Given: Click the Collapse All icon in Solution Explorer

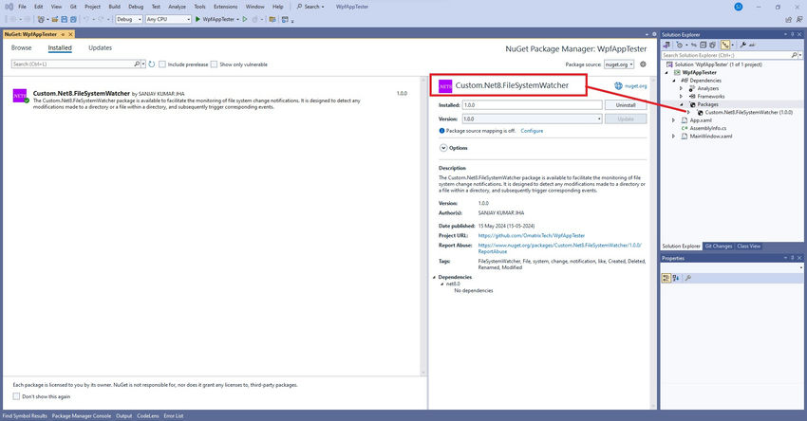Looking at the screenshot, I should [703, 46].
